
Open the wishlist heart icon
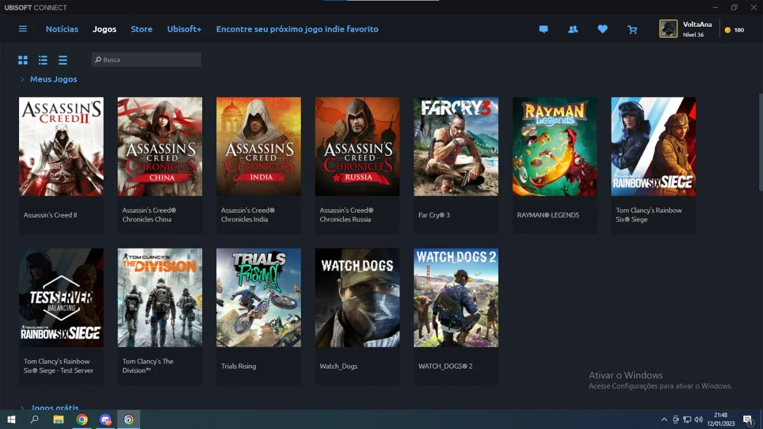[x=602, y=29]
